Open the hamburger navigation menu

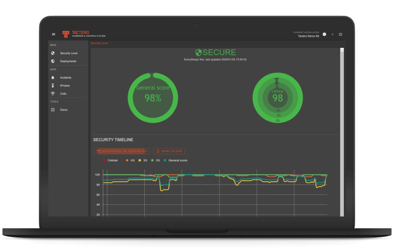pos(53,34)
